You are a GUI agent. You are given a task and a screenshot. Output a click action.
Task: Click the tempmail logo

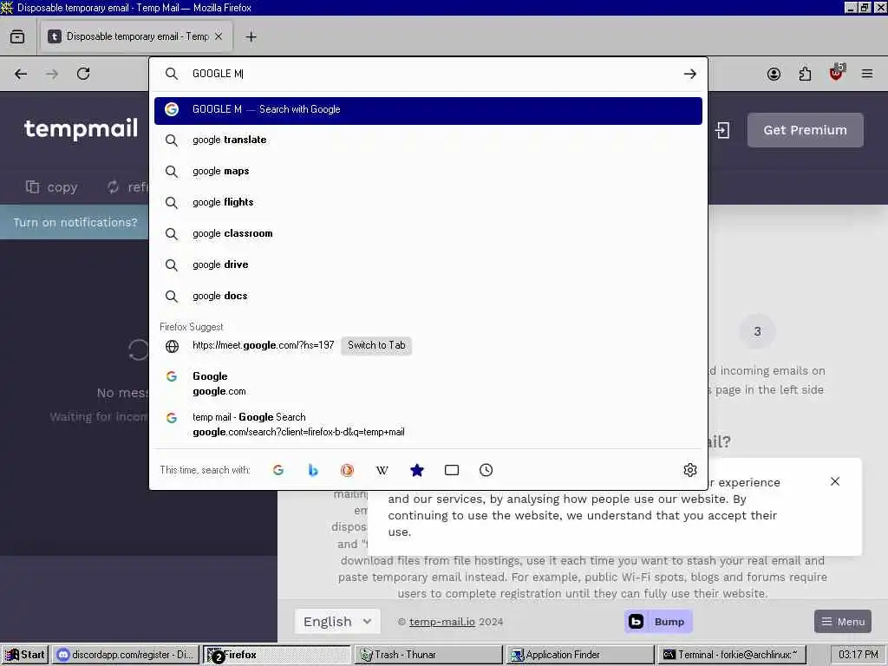(81, 128)
